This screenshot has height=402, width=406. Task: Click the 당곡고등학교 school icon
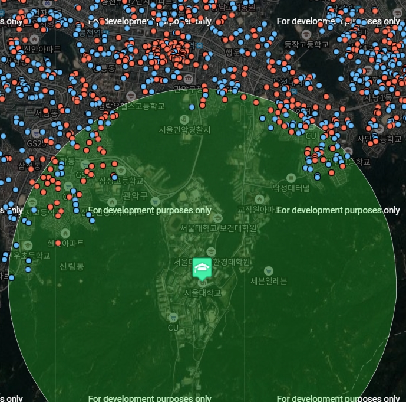coord(32,201)
